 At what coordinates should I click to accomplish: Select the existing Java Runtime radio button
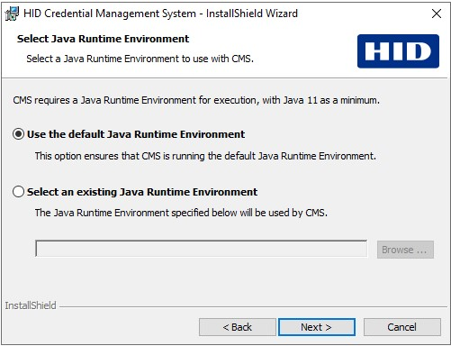coord(18,191)
